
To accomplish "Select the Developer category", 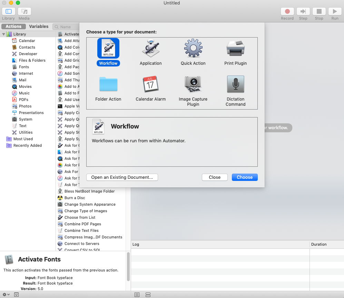I will click(28, 54).
